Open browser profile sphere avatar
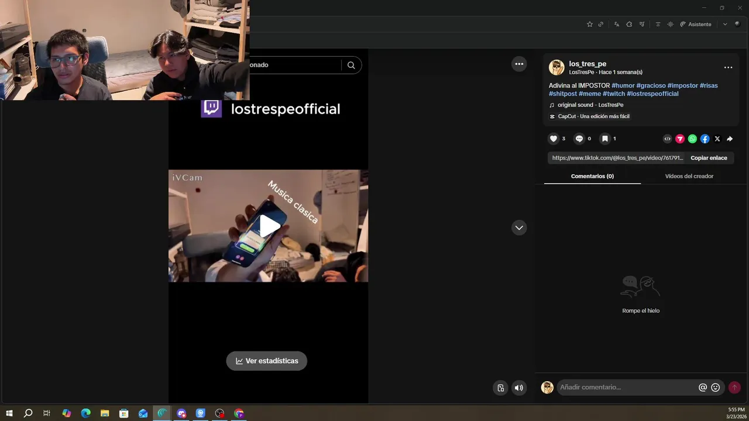This screenshot has height=421, width=749. (737, 24)
